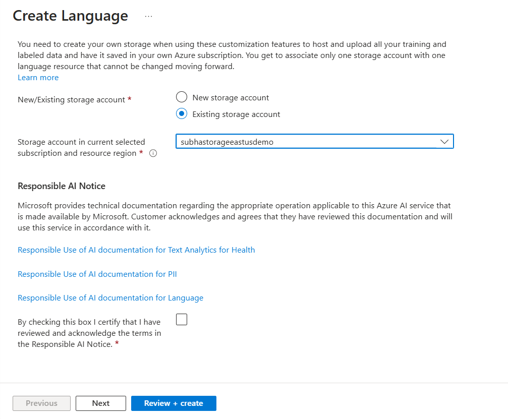Click the Review + create button
Viewport: 508px width, 419px height.
point(174,403)
